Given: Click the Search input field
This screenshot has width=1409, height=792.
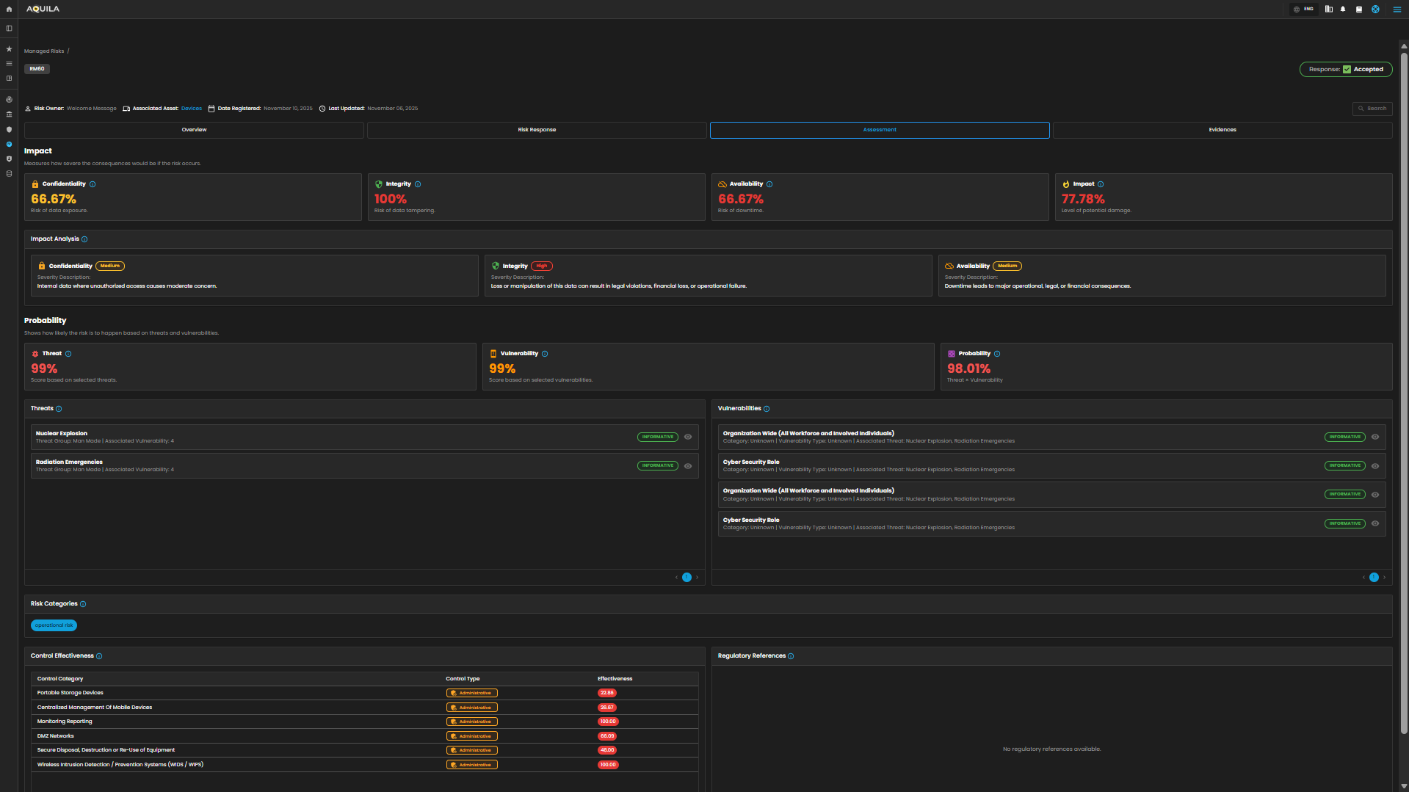Looking at the screenshot, I should tap(1372, 109).
